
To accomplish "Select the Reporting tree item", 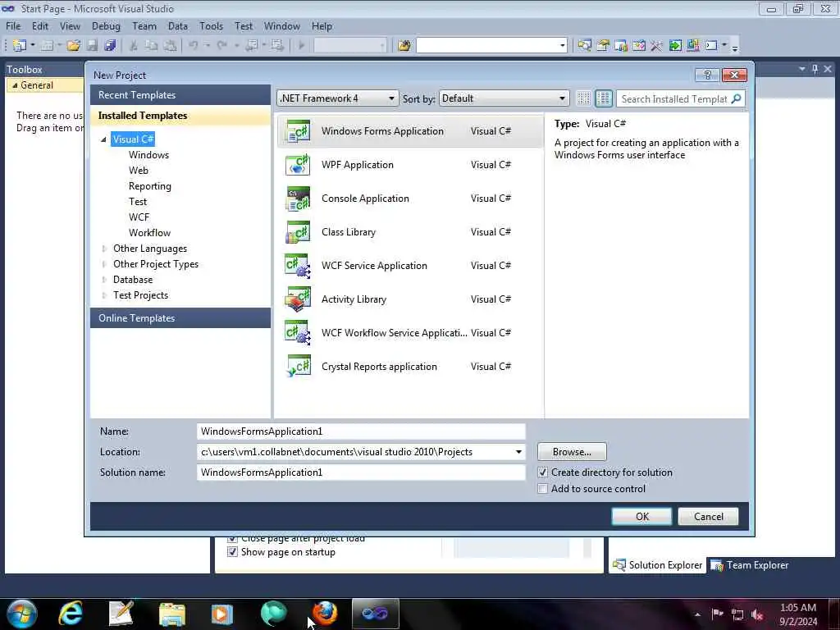I will [x=150, y=186].
